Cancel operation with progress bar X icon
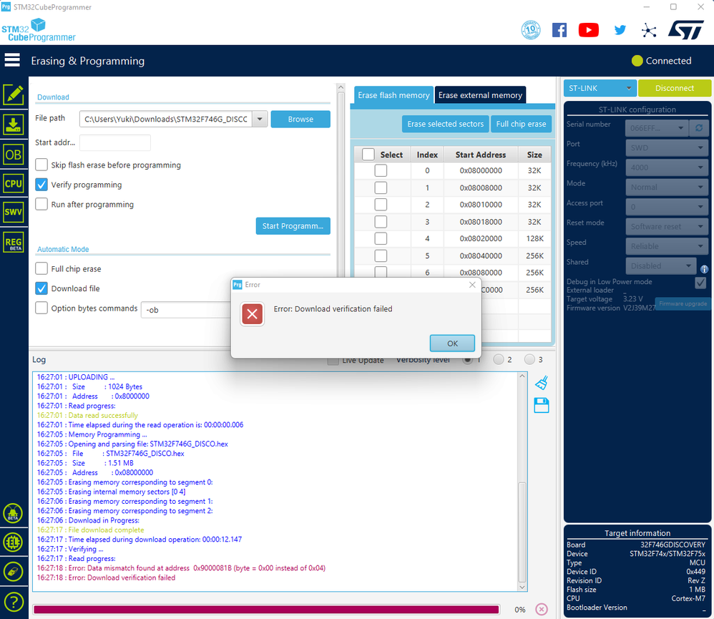Image resolution: width=714 pixels, height=619 pixels. pos(542,609)
